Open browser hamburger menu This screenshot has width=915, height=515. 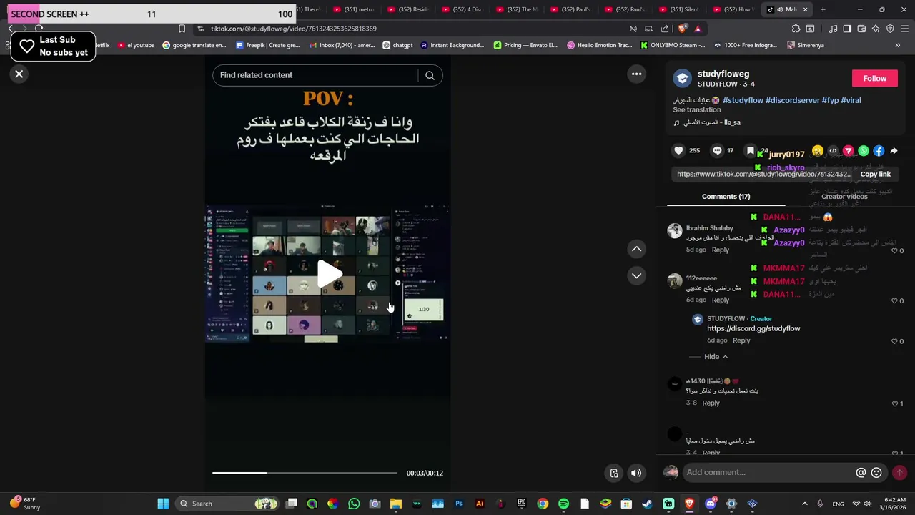(x=904, y=29)
